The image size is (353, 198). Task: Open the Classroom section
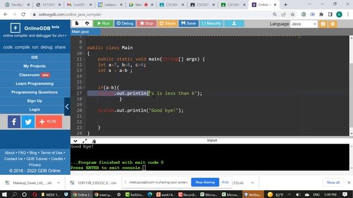click(35, 75)
